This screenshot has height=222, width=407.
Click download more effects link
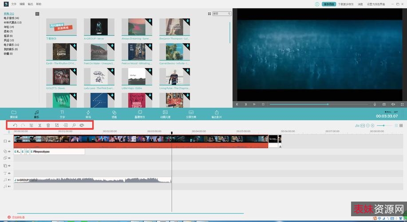click(346, 4)
